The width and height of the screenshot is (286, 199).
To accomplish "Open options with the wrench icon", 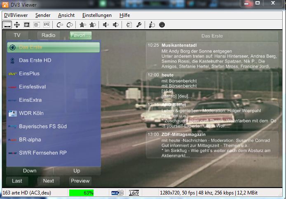I will tap(139, 25).
